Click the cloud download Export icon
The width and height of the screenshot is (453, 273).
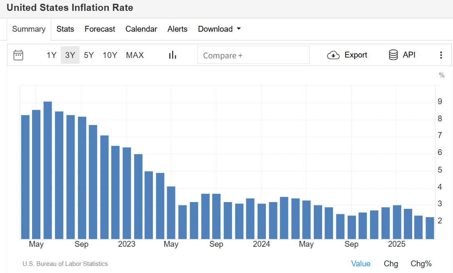(x=333, y=55)
